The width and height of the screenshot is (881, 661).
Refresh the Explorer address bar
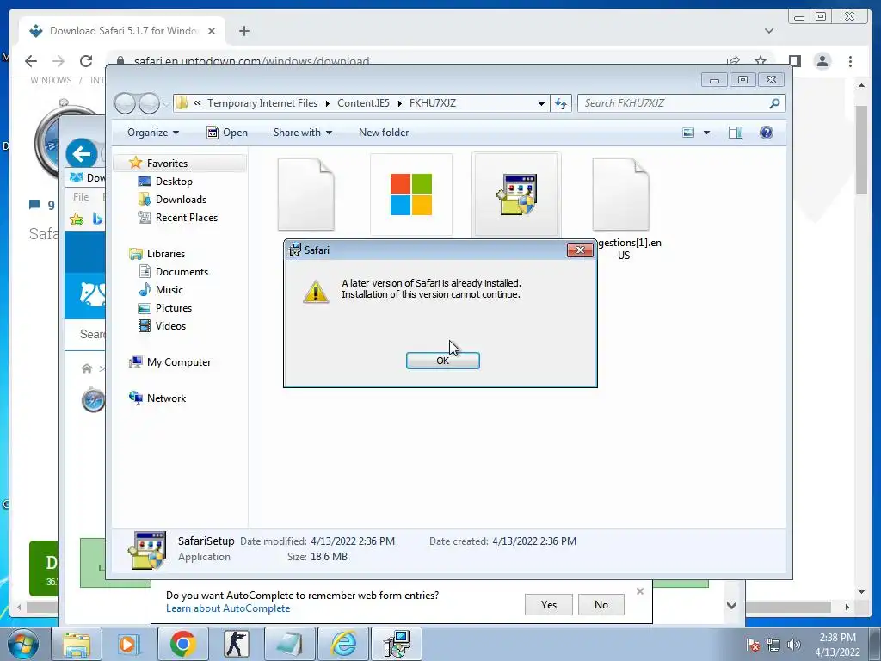pyautogui.click(x=561, y=103)
